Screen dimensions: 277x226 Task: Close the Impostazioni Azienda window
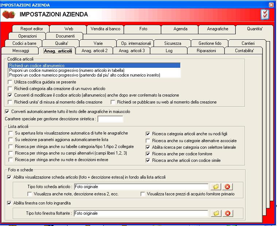click(271, 5)
